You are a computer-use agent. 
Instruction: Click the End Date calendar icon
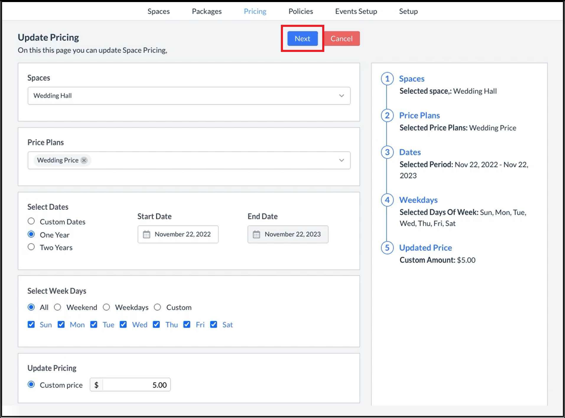tap(256, 235)
